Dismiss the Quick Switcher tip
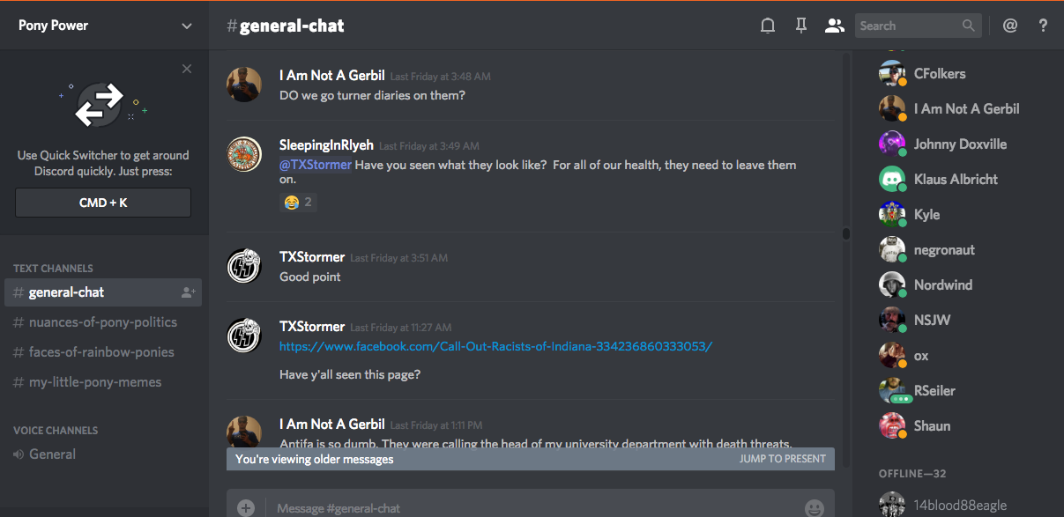 [187, 69]
